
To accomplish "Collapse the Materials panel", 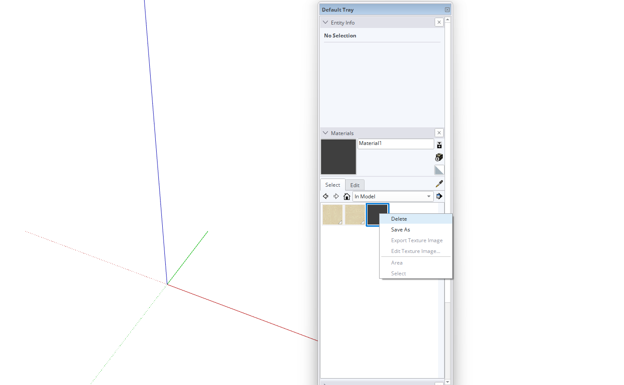I will pyautogui.click(x=325, y=133).
